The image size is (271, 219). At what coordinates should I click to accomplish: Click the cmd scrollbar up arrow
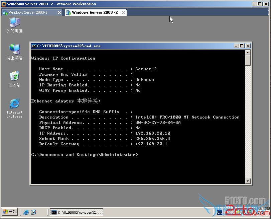248,53
